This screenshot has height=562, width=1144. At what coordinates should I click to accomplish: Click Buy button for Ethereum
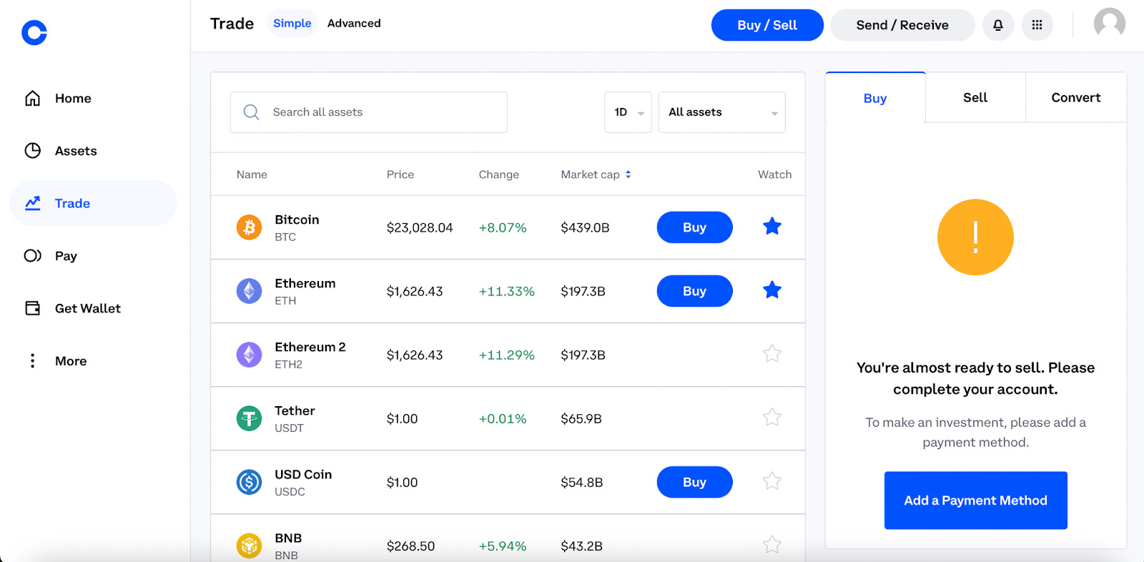(694, 291)
